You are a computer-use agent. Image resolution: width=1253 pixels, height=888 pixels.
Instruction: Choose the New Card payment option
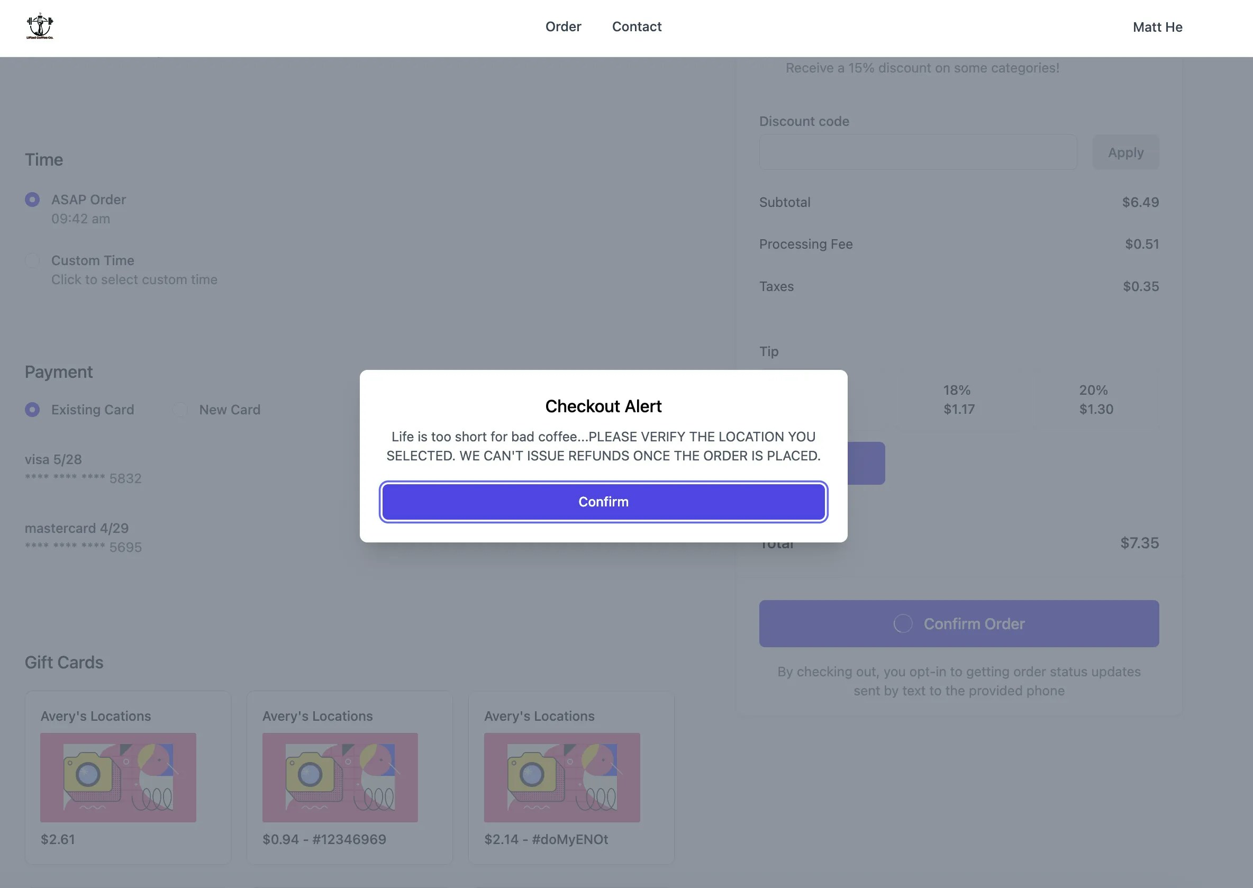pyautogui.click(x=180, y=410)
